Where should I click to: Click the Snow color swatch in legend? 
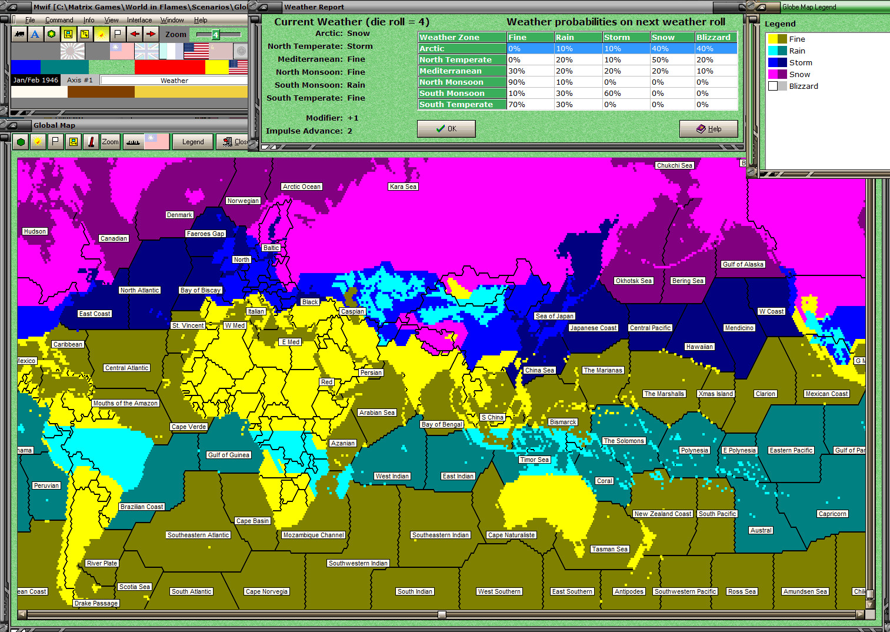pos(777,74)
